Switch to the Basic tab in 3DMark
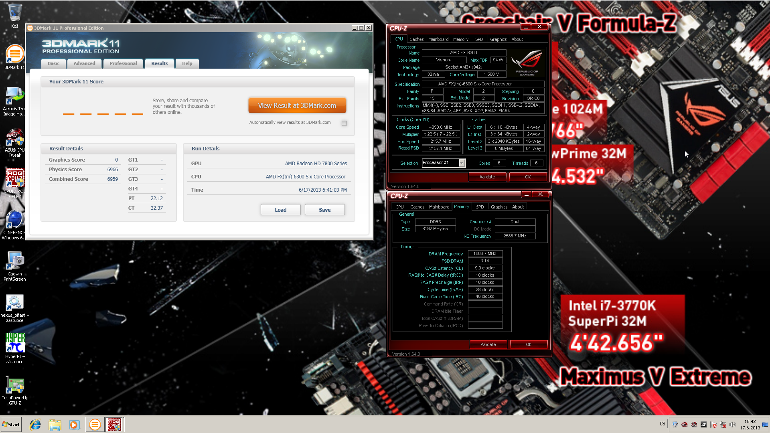Viewport: 770px width, 433px height. [53, 63]
